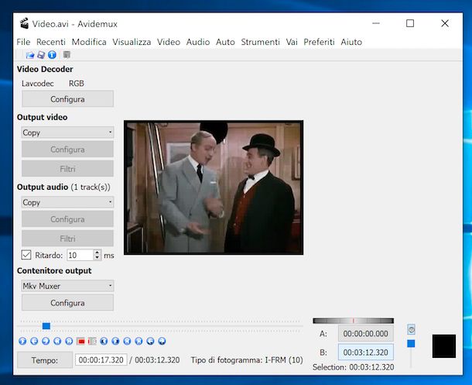This screenshot has height=385, width=472.
Task: Open the File menu
Action: tap(23, 42)
